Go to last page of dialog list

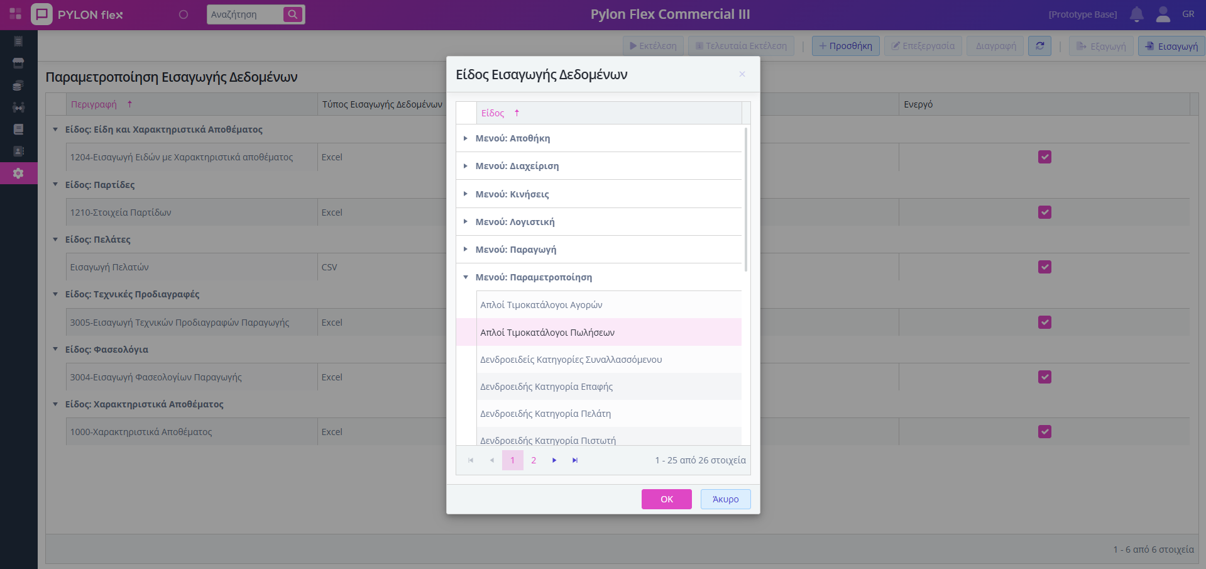point(574,460)
